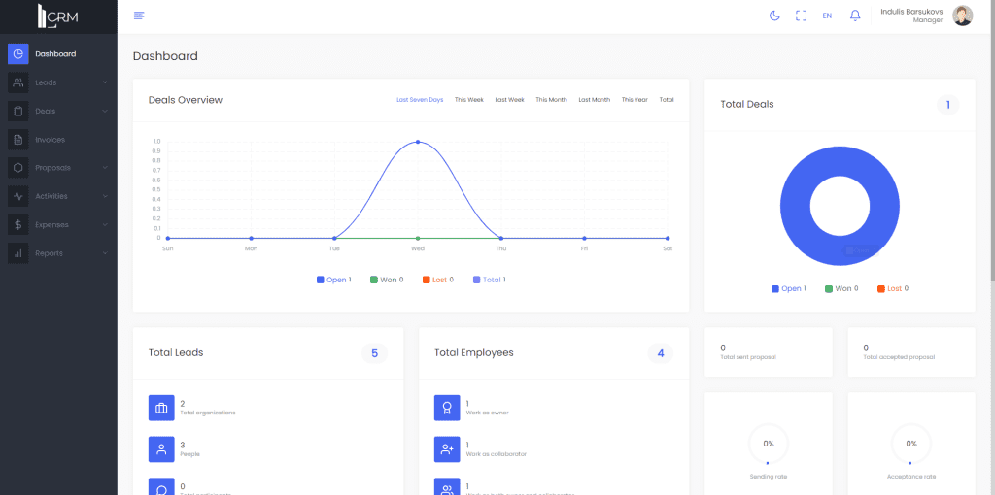
Task: Click the Dashboard sidebar icon
Action: coord(18,54)
